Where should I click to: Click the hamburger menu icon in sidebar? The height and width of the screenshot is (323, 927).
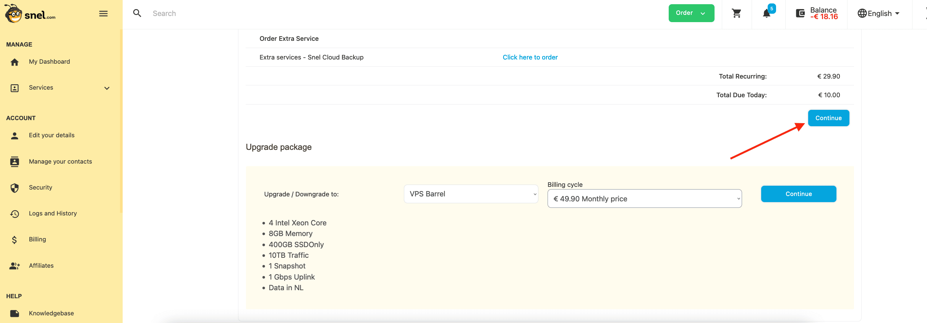tap(103, 14)
